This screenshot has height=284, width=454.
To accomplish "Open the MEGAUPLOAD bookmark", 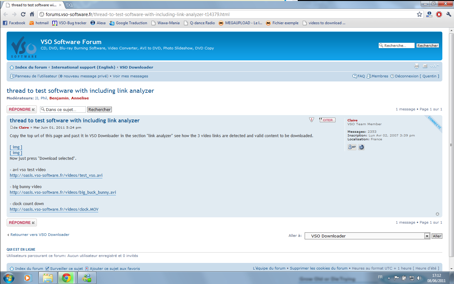I will (240, 23).
